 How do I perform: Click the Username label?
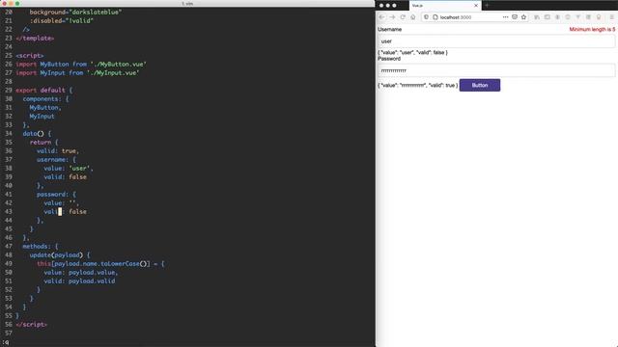click(389, 30)
